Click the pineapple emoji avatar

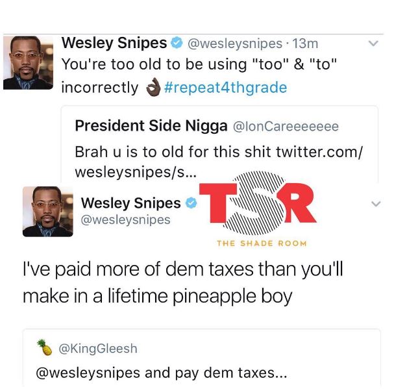(44, 347)
